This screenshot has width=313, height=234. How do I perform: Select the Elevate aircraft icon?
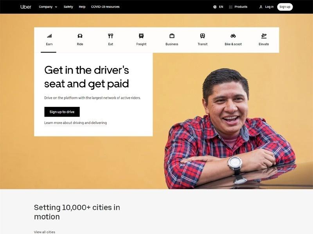pos(264,36)
